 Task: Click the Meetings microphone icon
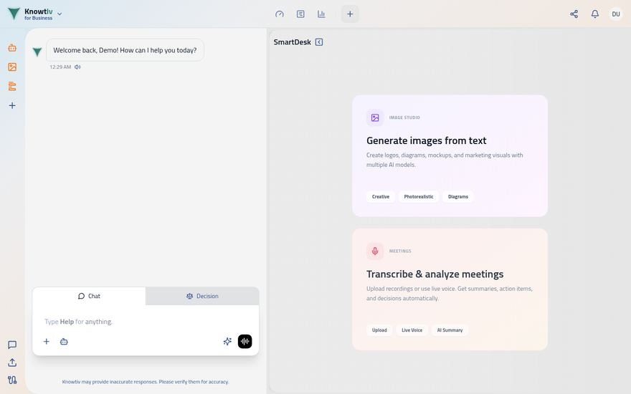375,251
